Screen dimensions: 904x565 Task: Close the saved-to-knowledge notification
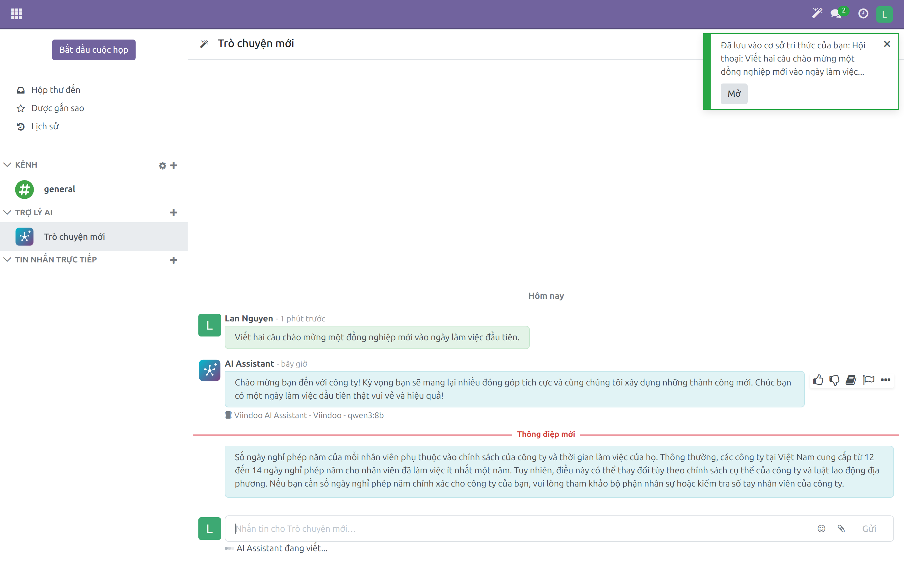[887, 44]
